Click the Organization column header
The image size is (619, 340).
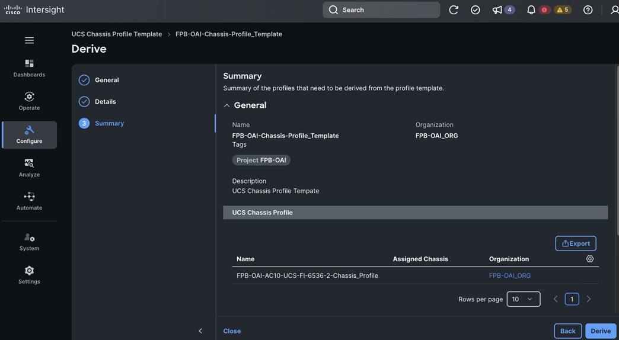pyautogui.click(x=509, y=259)
